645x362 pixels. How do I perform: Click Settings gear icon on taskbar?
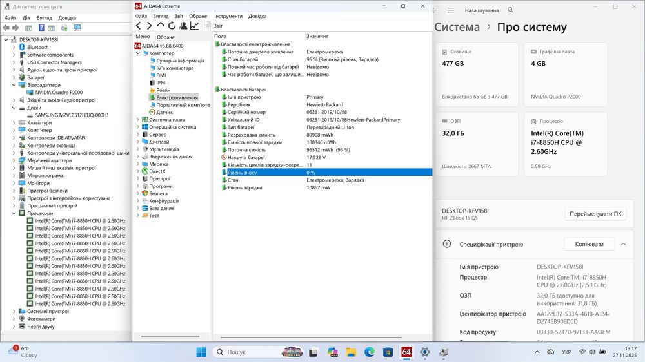coord(425,352)
